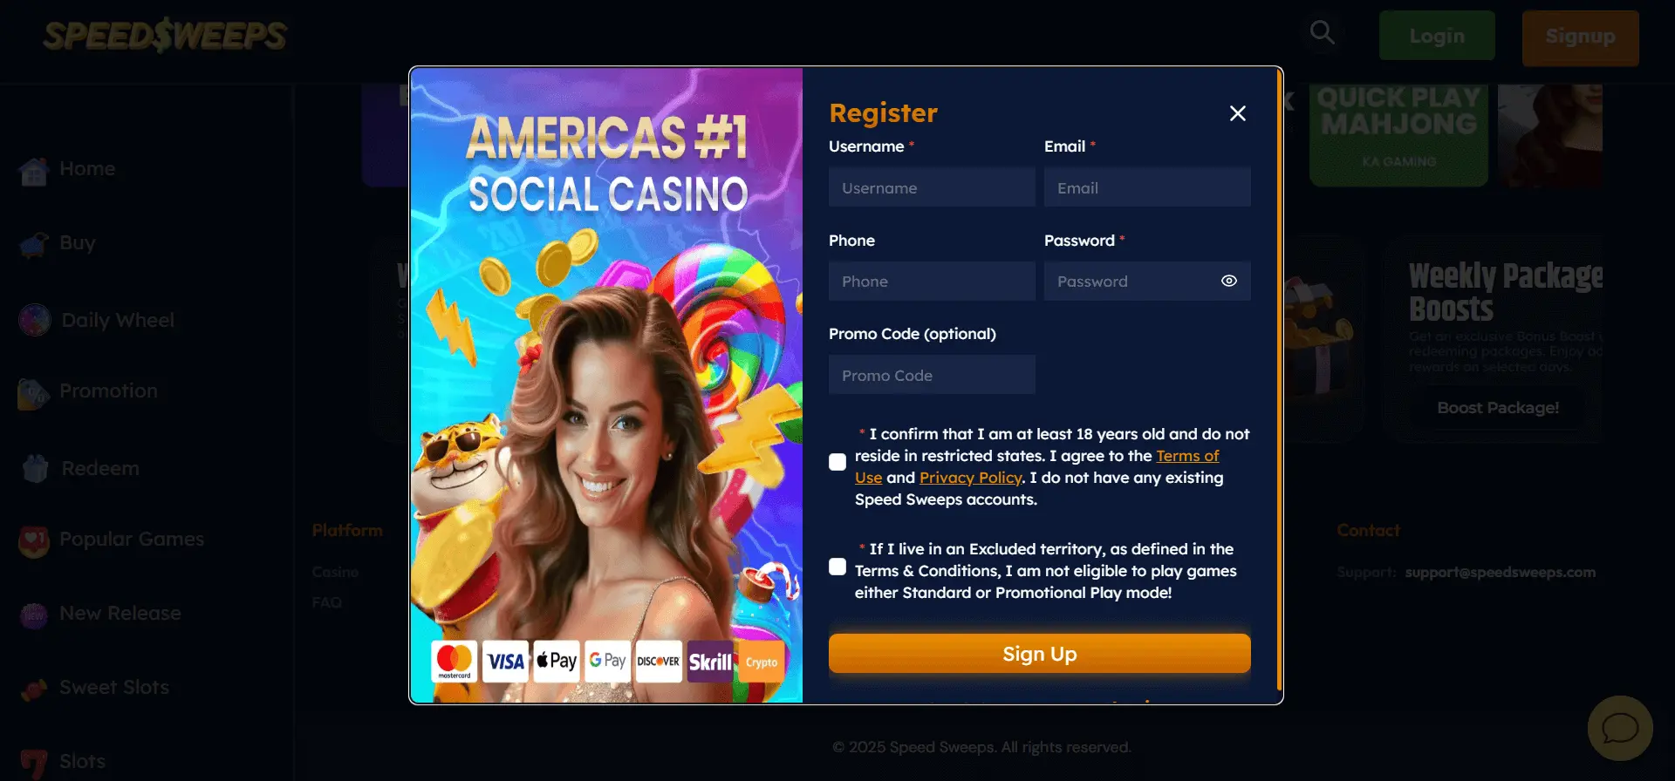
Task: Show password with the eye icon
Action: 1229,281
